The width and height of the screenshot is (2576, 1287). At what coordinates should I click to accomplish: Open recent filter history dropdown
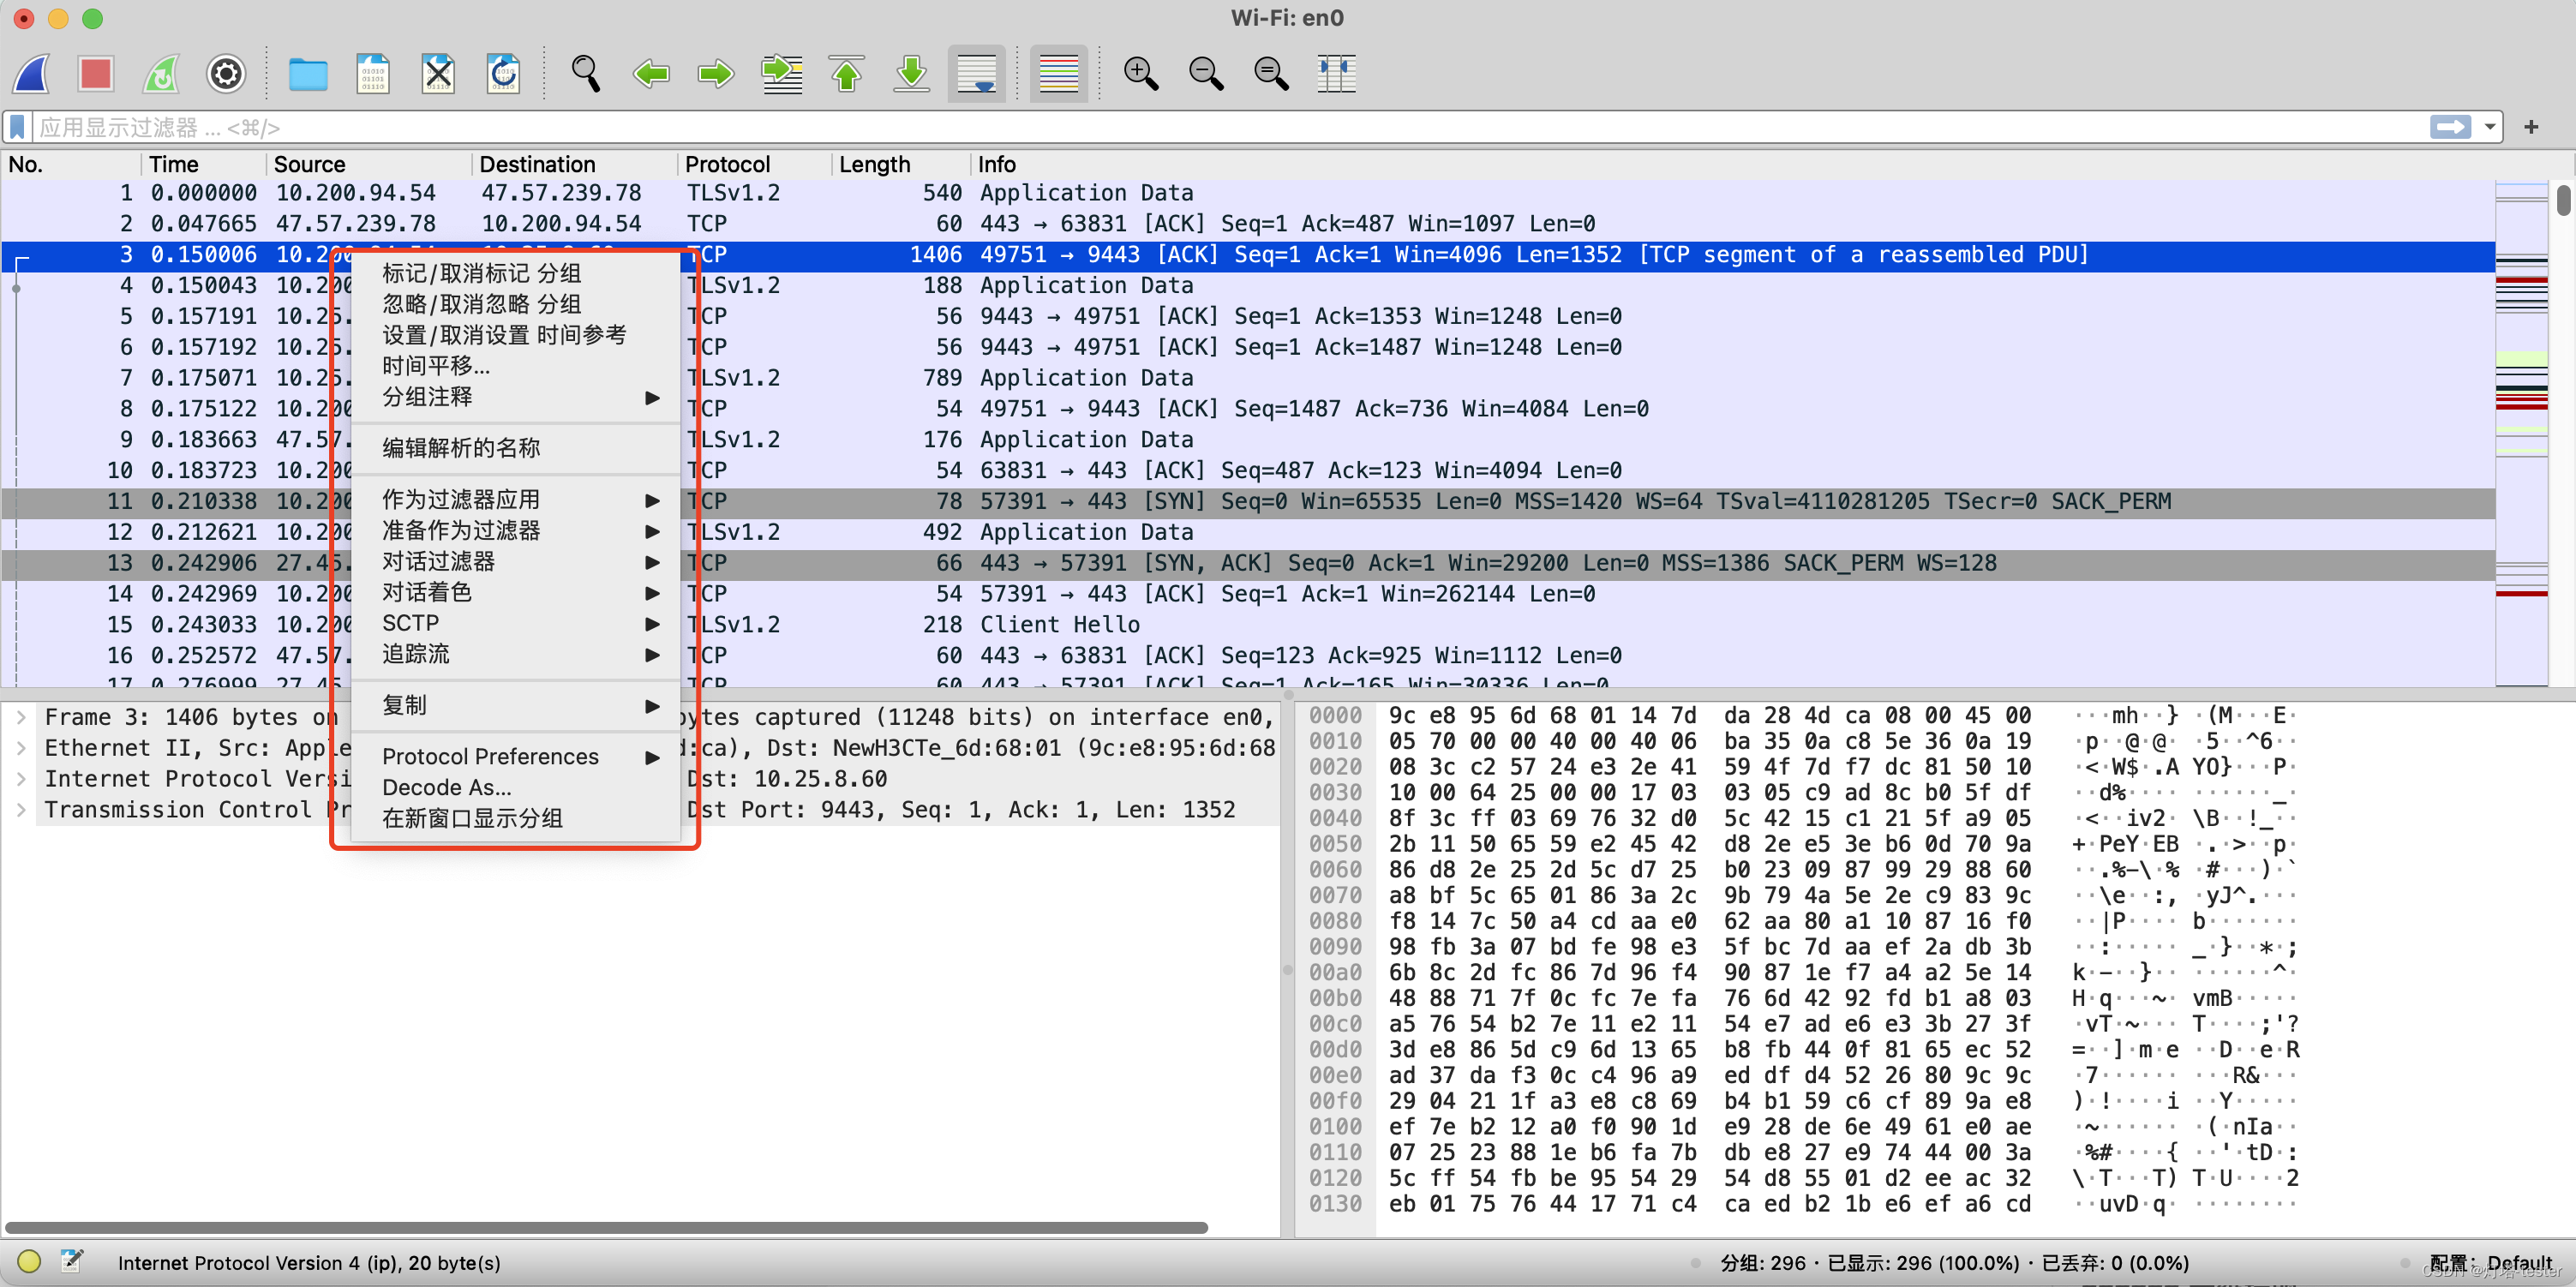pos(2490,127)
